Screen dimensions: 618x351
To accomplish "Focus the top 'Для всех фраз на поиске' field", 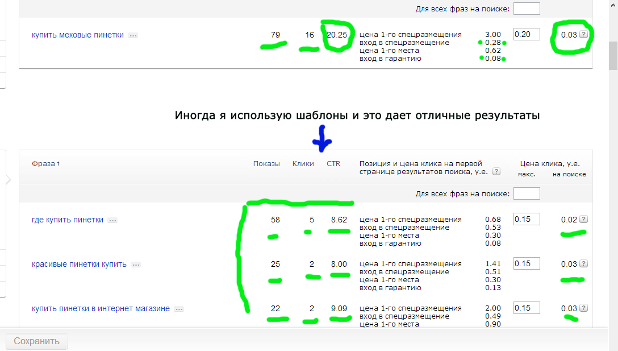I will point(527,9).
